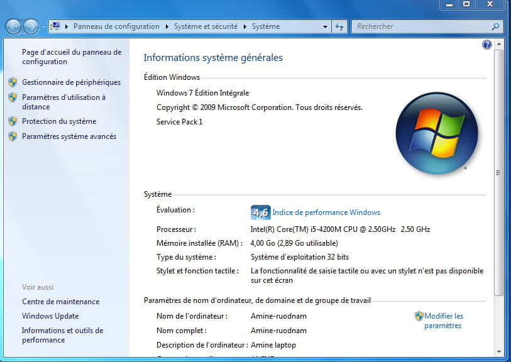The image size is (511, 362).
Task: Click the Back navigation arrow button
Action: pyautogui.click(x=13, y=27)
